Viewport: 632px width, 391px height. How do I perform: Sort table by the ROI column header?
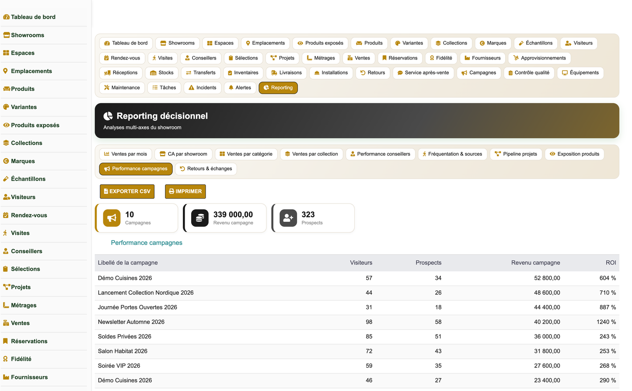611,263
